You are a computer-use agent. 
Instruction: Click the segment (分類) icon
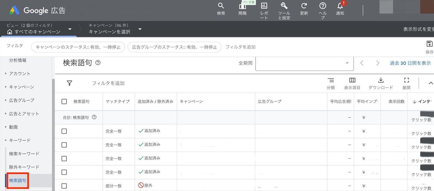coord(331,80)
